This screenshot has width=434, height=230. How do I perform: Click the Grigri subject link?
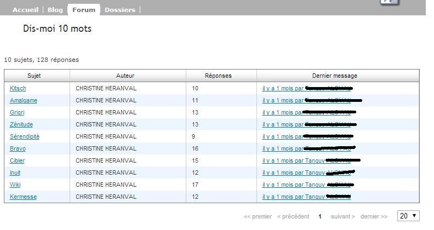17,112
